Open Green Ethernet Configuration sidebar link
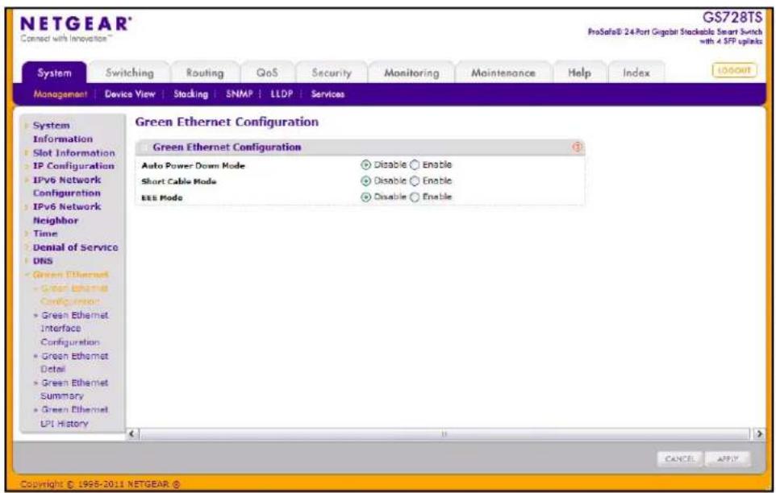 (x=73, y=294)
